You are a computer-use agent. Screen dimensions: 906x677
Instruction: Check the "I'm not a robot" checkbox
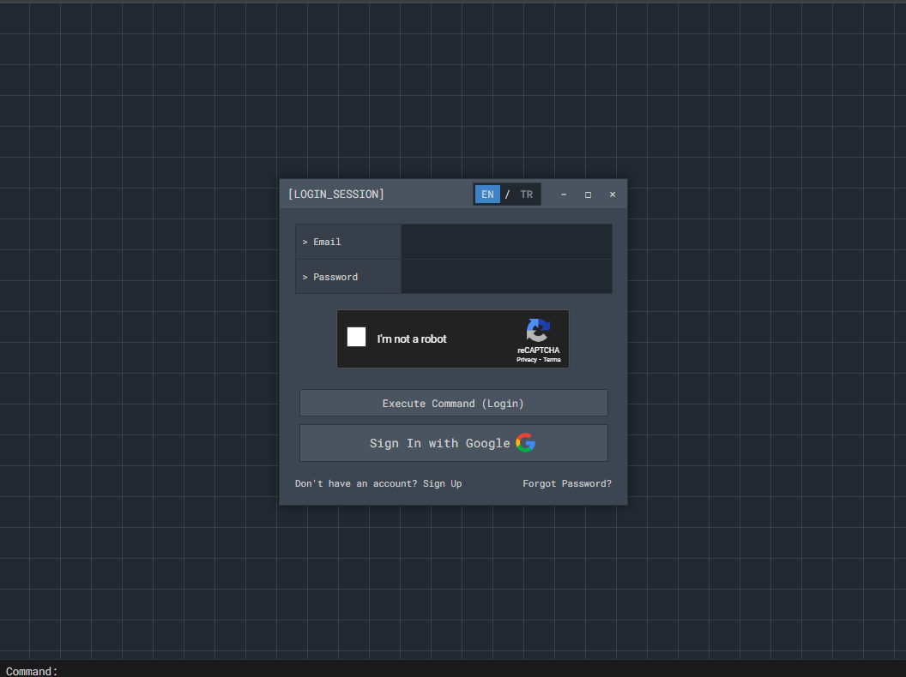tap(356, 337)
